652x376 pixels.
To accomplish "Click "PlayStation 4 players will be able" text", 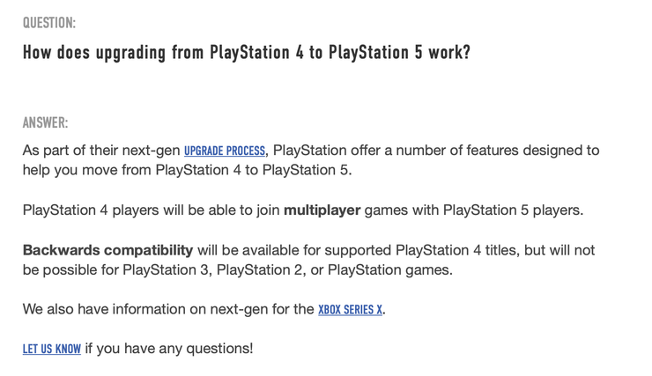I will (x=132, y=210).
